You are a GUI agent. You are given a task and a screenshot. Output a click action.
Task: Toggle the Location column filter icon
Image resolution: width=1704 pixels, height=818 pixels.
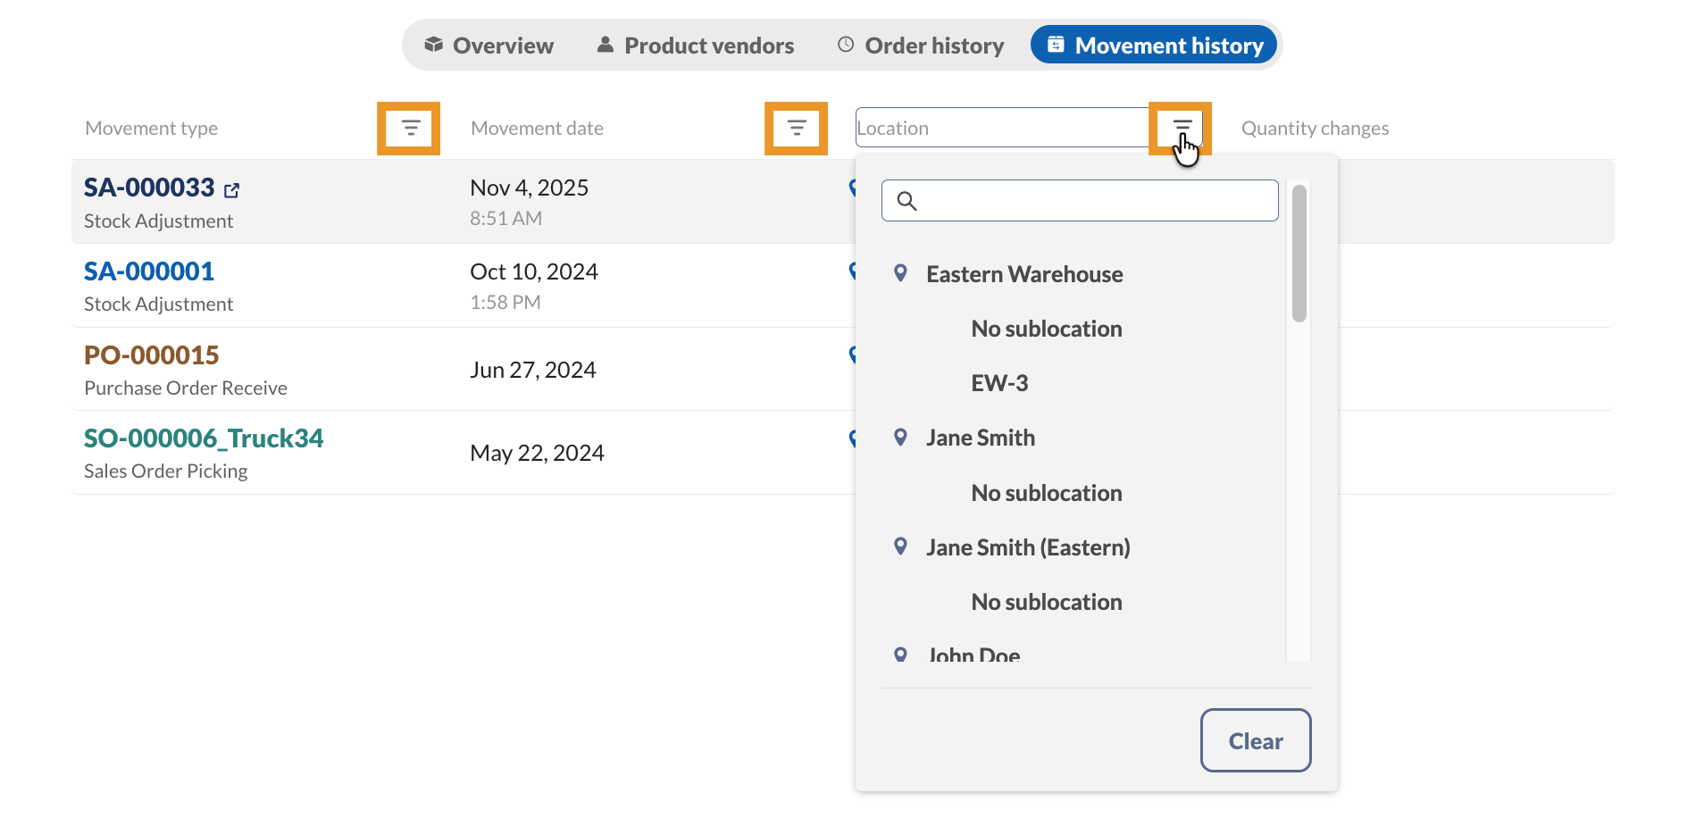tap(1181, 129)
